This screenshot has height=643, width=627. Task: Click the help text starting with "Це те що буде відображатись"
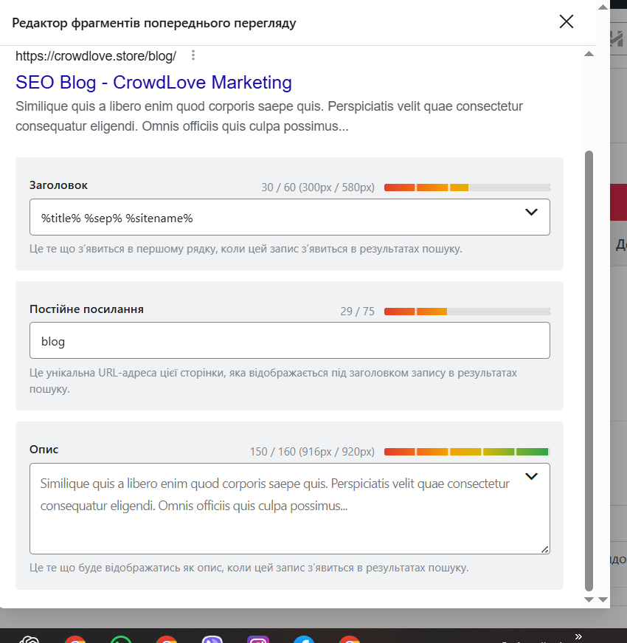click(x=249, y=568)
